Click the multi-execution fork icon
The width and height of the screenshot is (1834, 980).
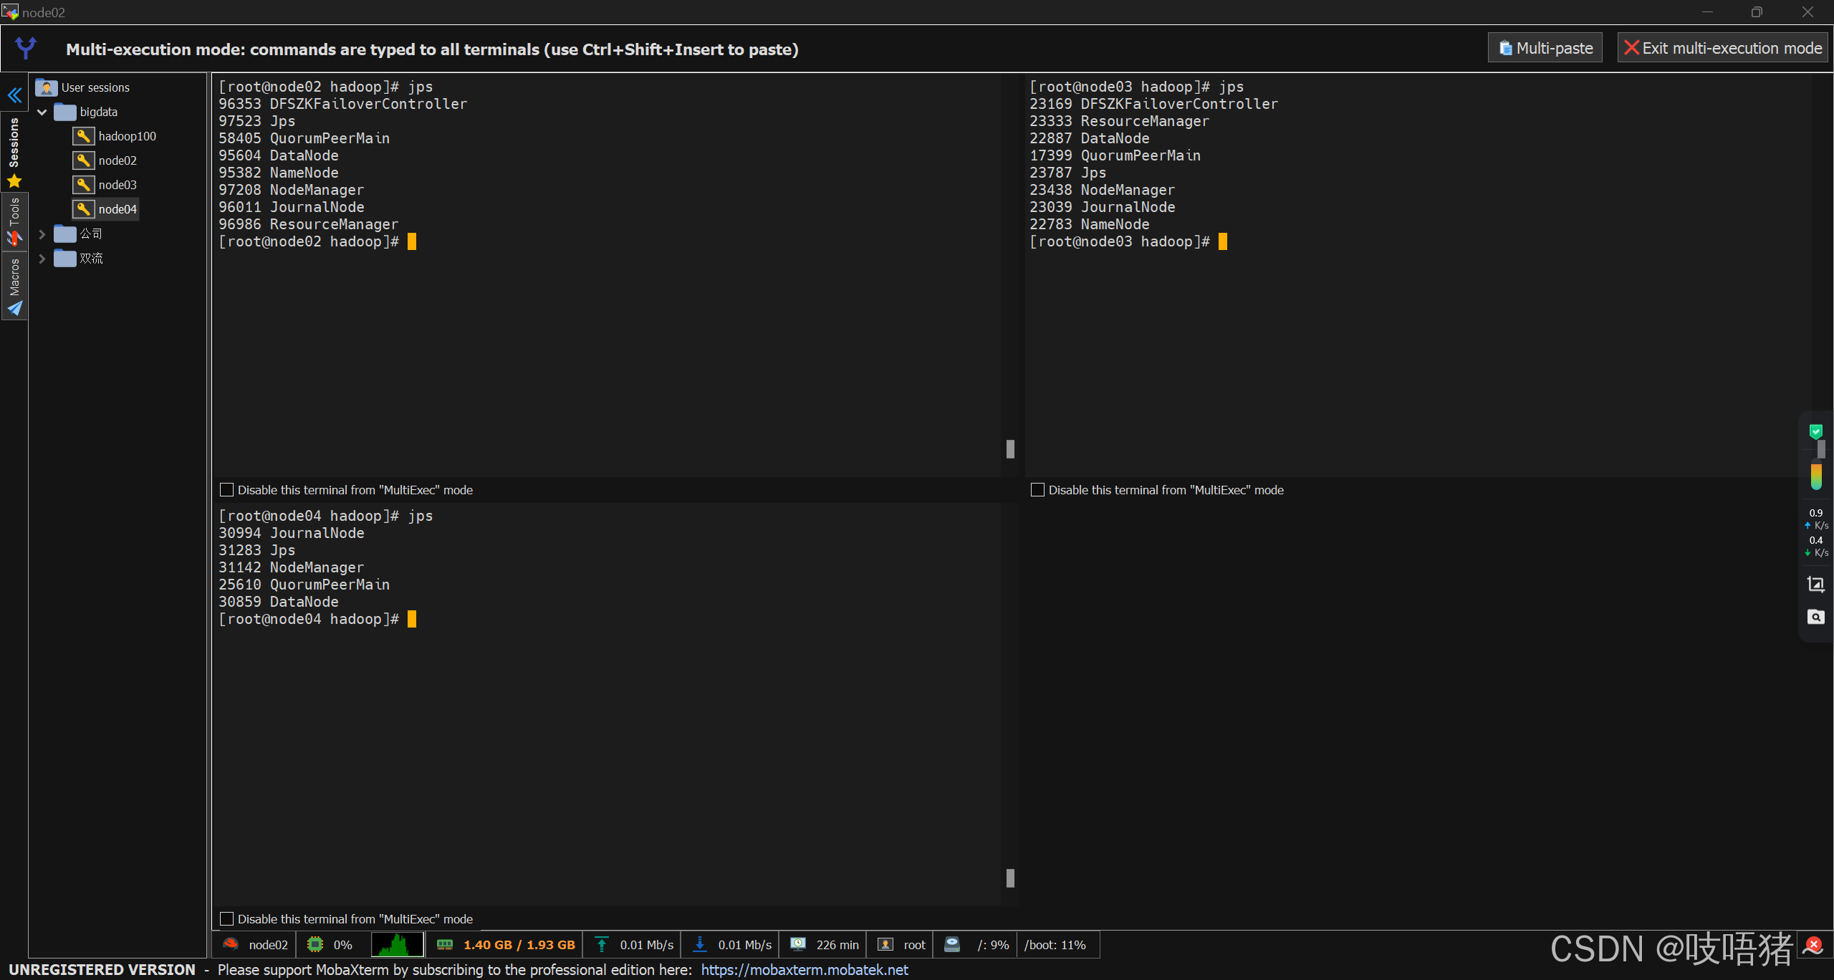pos(26,48)
